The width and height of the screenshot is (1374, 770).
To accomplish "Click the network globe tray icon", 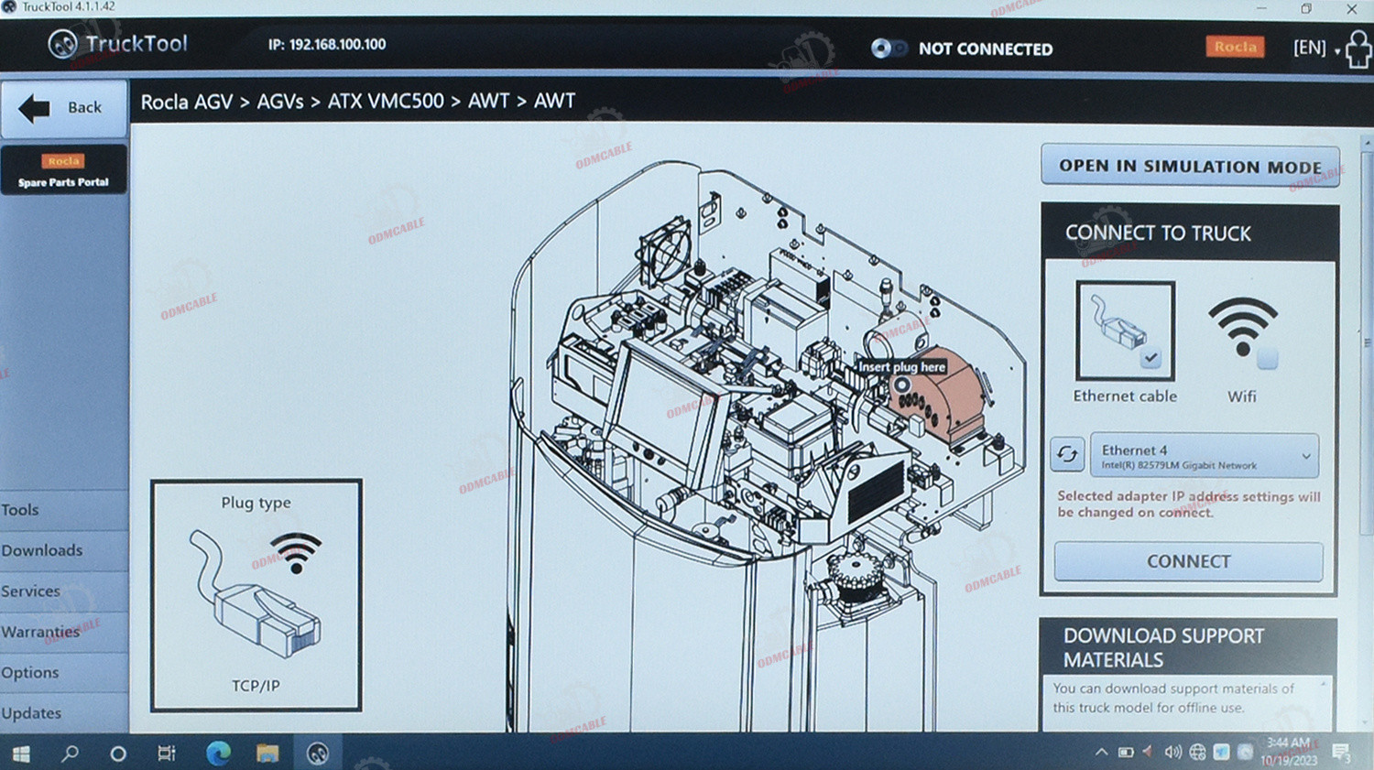I will (x=1197, y=753).
